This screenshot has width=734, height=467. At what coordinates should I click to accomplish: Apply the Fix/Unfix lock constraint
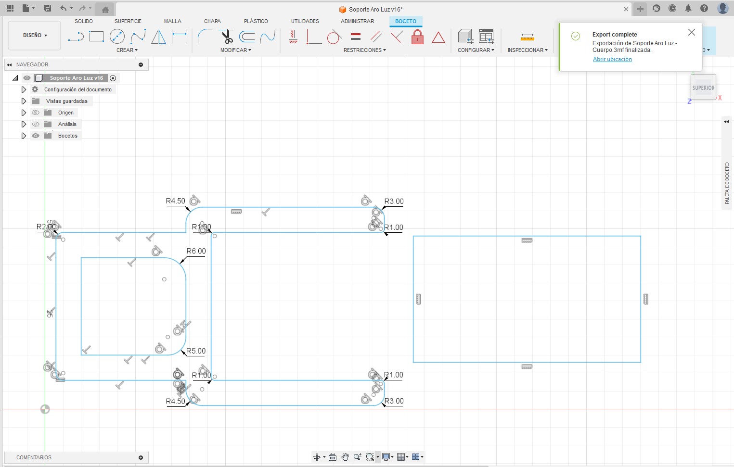tap(418, 37)
